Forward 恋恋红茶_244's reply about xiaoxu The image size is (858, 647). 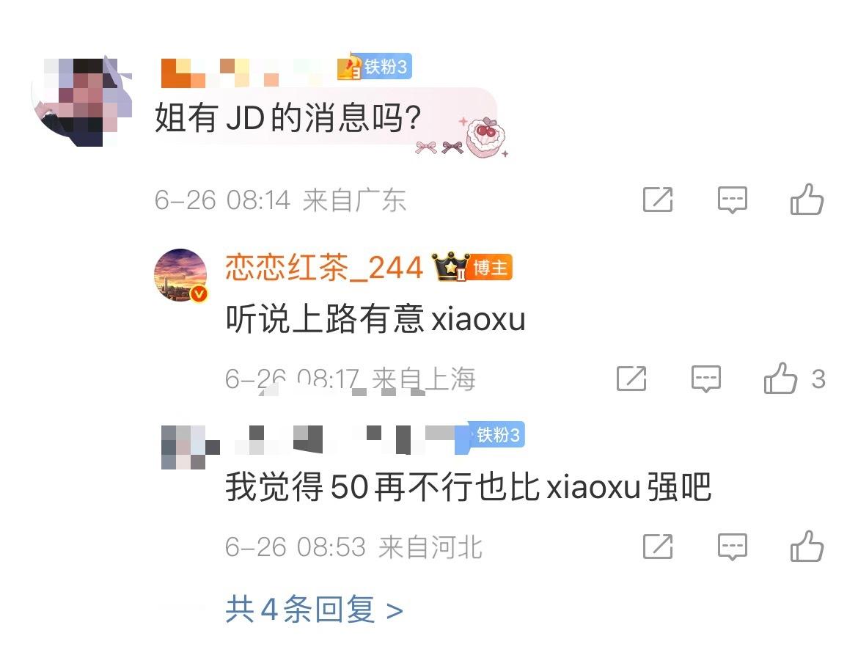[631, 379]
